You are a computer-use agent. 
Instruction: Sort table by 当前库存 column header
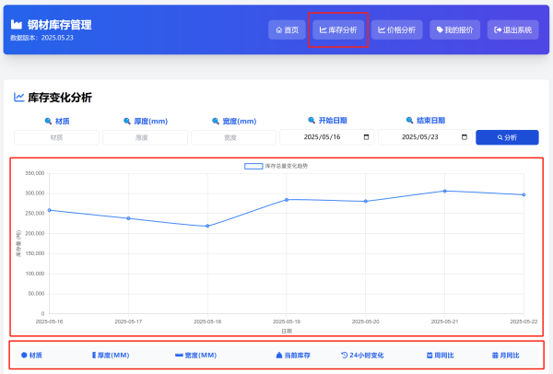click(293, 356)
